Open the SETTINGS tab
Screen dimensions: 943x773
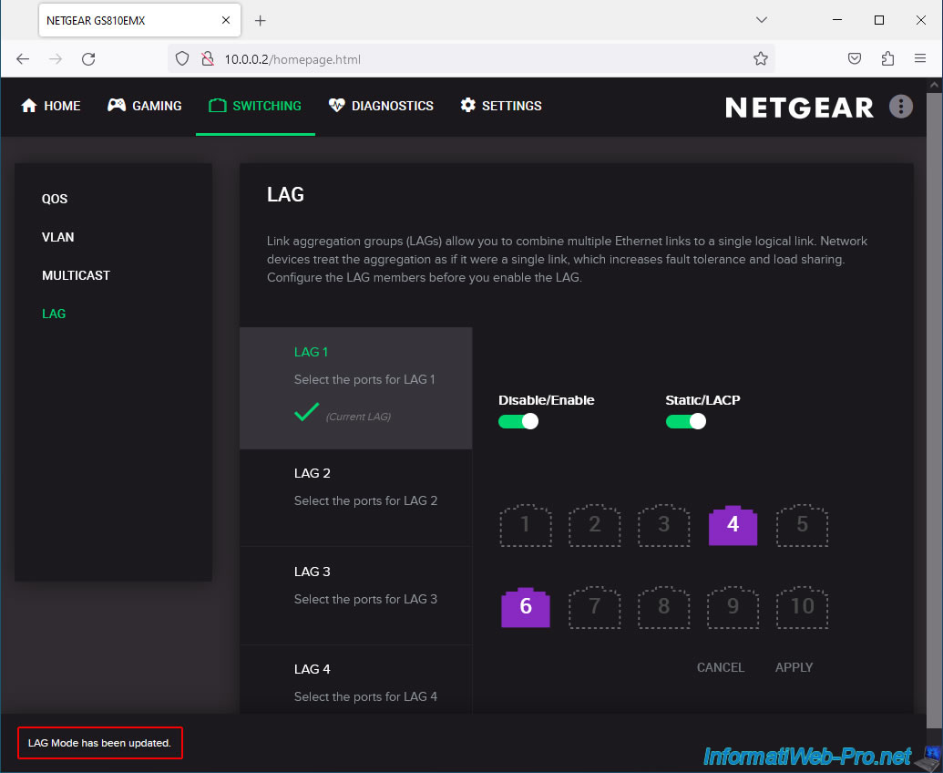click(x=501, y=106)
